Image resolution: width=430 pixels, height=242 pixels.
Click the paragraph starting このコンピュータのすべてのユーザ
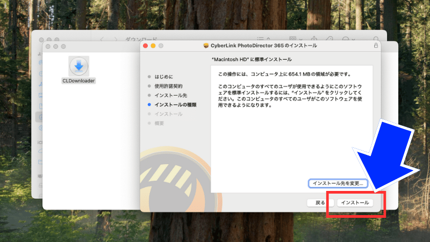[x=290, y=96]
